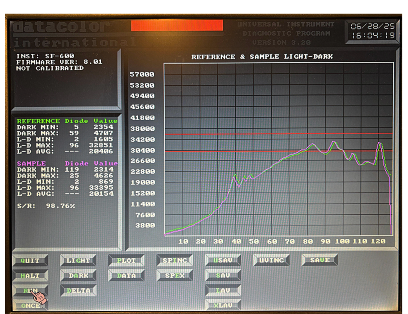
Task: Click the SAVE button
Action: [320, 260]
